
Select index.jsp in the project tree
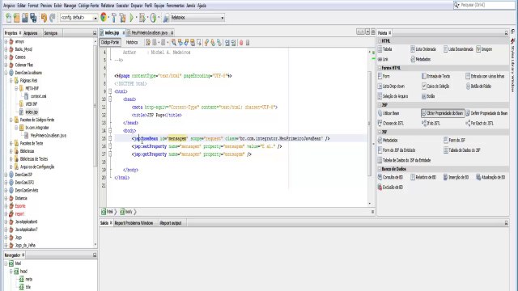32,112
